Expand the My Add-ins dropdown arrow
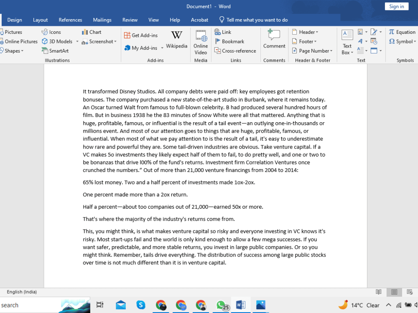 [162, 48]
